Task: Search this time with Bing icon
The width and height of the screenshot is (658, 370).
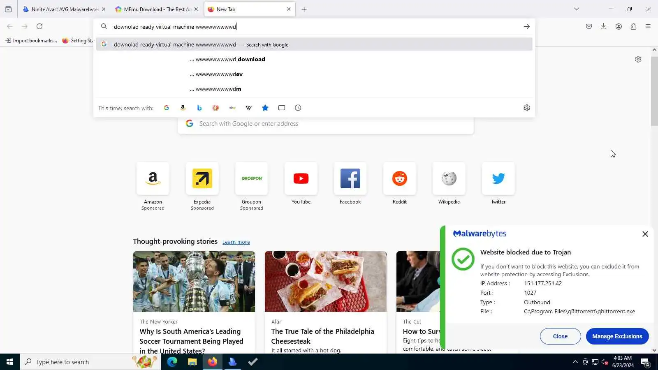Action: pos(199,108)
